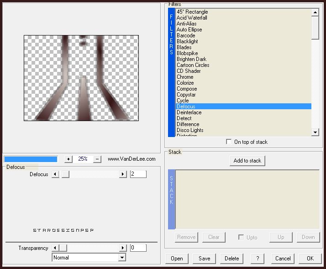Decrease Transparency with left arrow
This screenshot has width=326, height=269.
[x=55, y=248]
